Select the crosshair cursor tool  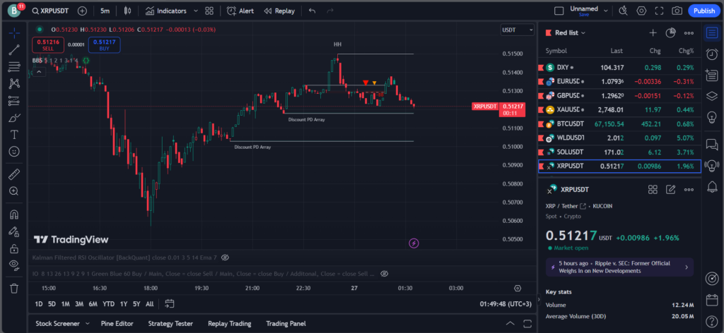14,33
